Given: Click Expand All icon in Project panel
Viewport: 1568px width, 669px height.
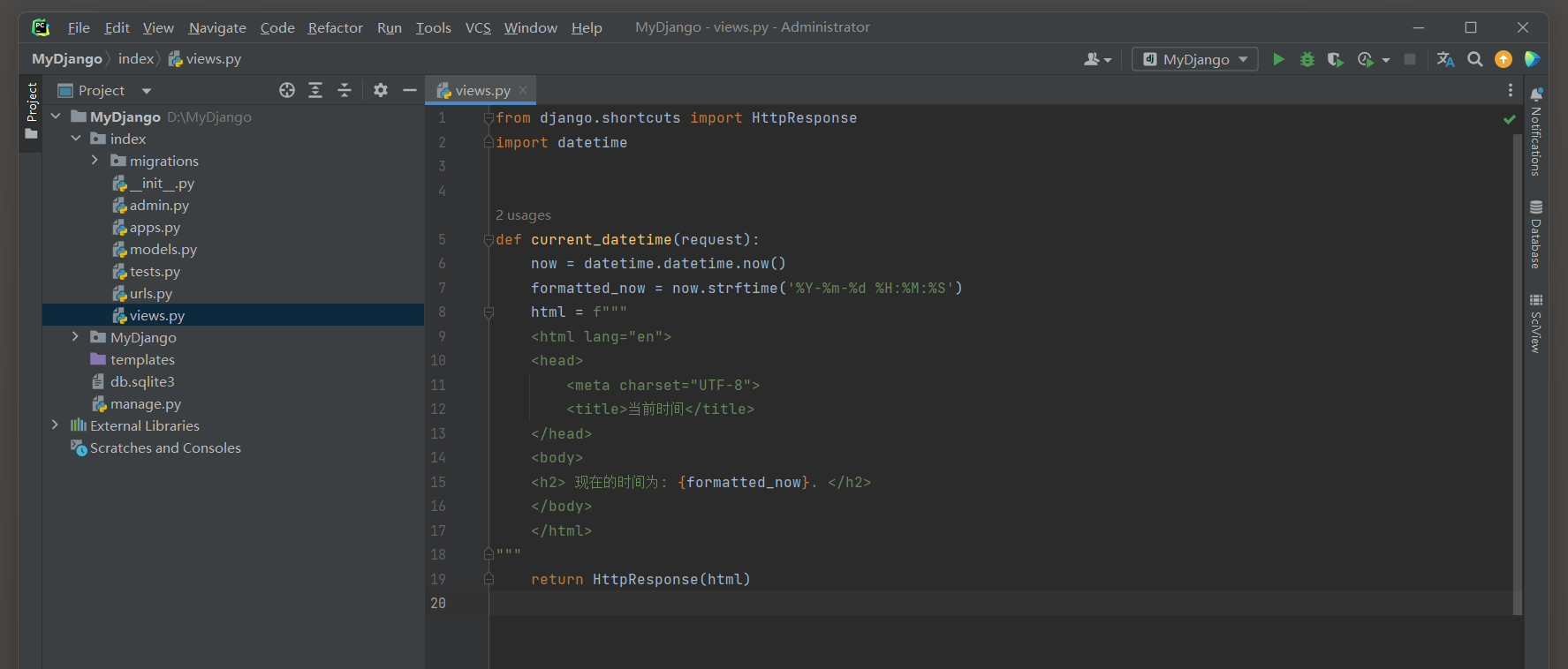Looking at the screenshot, I should point(315,90).
